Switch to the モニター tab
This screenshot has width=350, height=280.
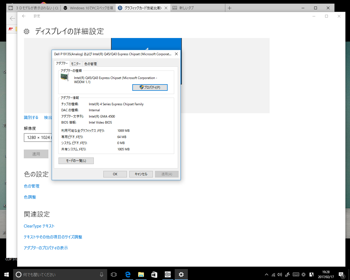76,64
